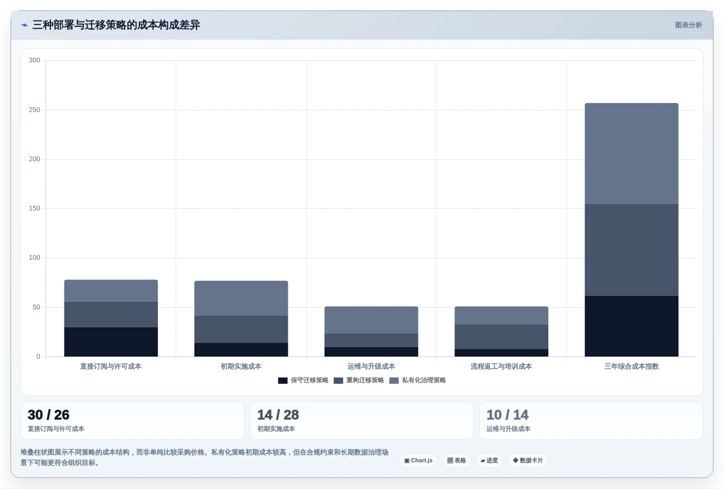
Task: Click 初期实施成本 caption under 14 / 28
Action: 276,429
